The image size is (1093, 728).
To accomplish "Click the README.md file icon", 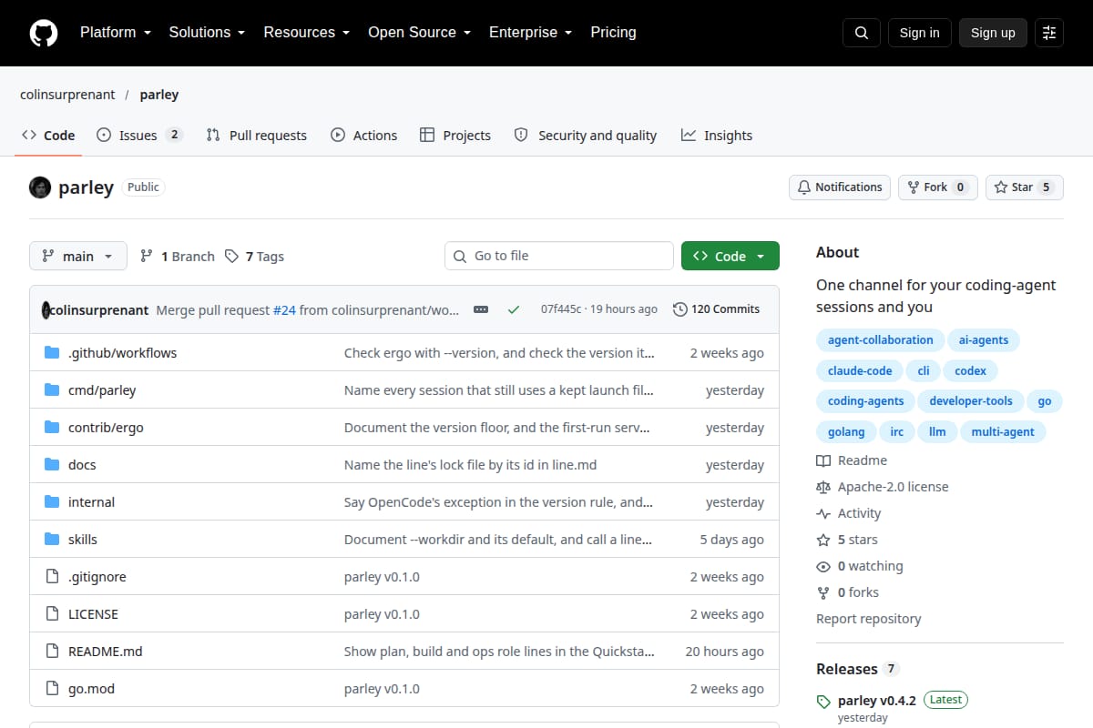I will point(52,652).
